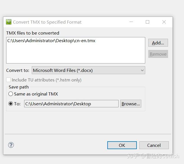
Task: Focus the save path text field
Action: tap(71, 104)
